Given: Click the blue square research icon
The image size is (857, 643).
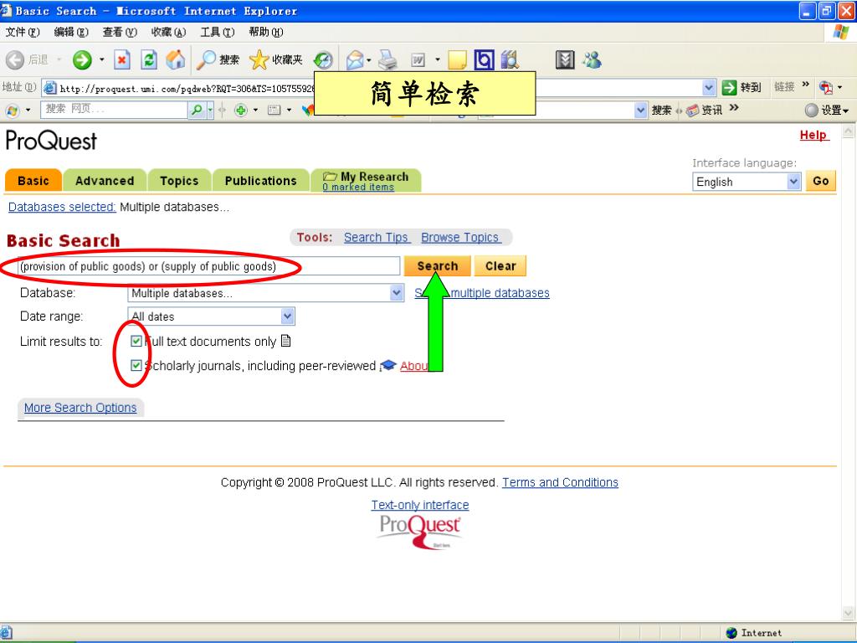Looking at the screenshot, I should click(x=484, y=59).
